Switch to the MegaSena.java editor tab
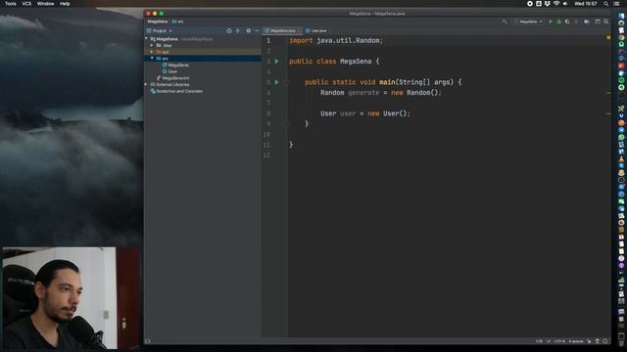The width and height of the screenshot is (627, 352). click(282, 30)
